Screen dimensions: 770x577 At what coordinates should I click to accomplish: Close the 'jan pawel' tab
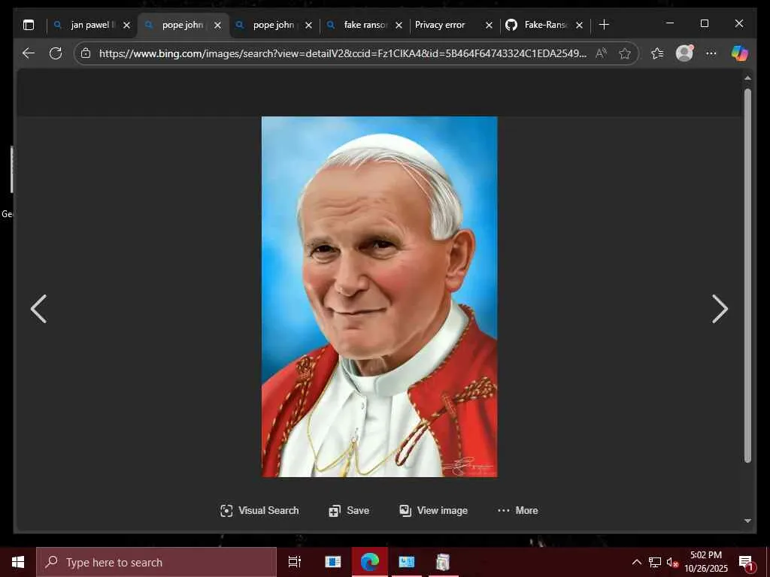[x=126, y=25]
